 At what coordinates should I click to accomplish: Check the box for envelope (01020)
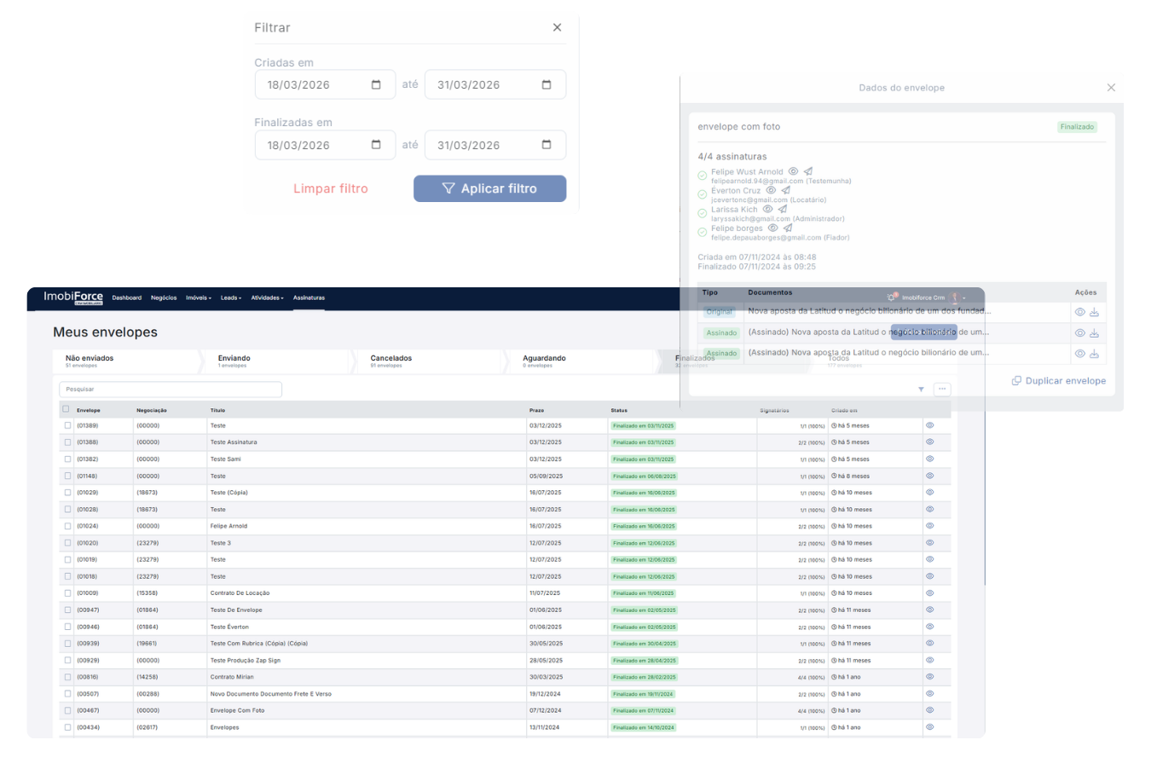[x=67, y=543]
